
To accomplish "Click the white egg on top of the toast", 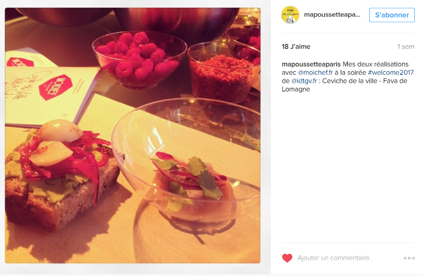I will pyautogui.click(x=60, y=130).
